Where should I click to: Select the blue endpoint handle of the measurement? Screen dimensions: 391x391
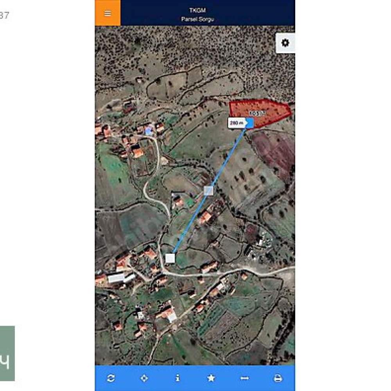click(x=249, y=123)
